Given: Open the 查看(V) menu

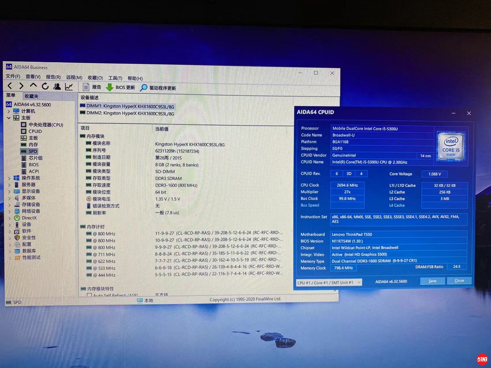Looking at the screenshot, I should point(33,77).
